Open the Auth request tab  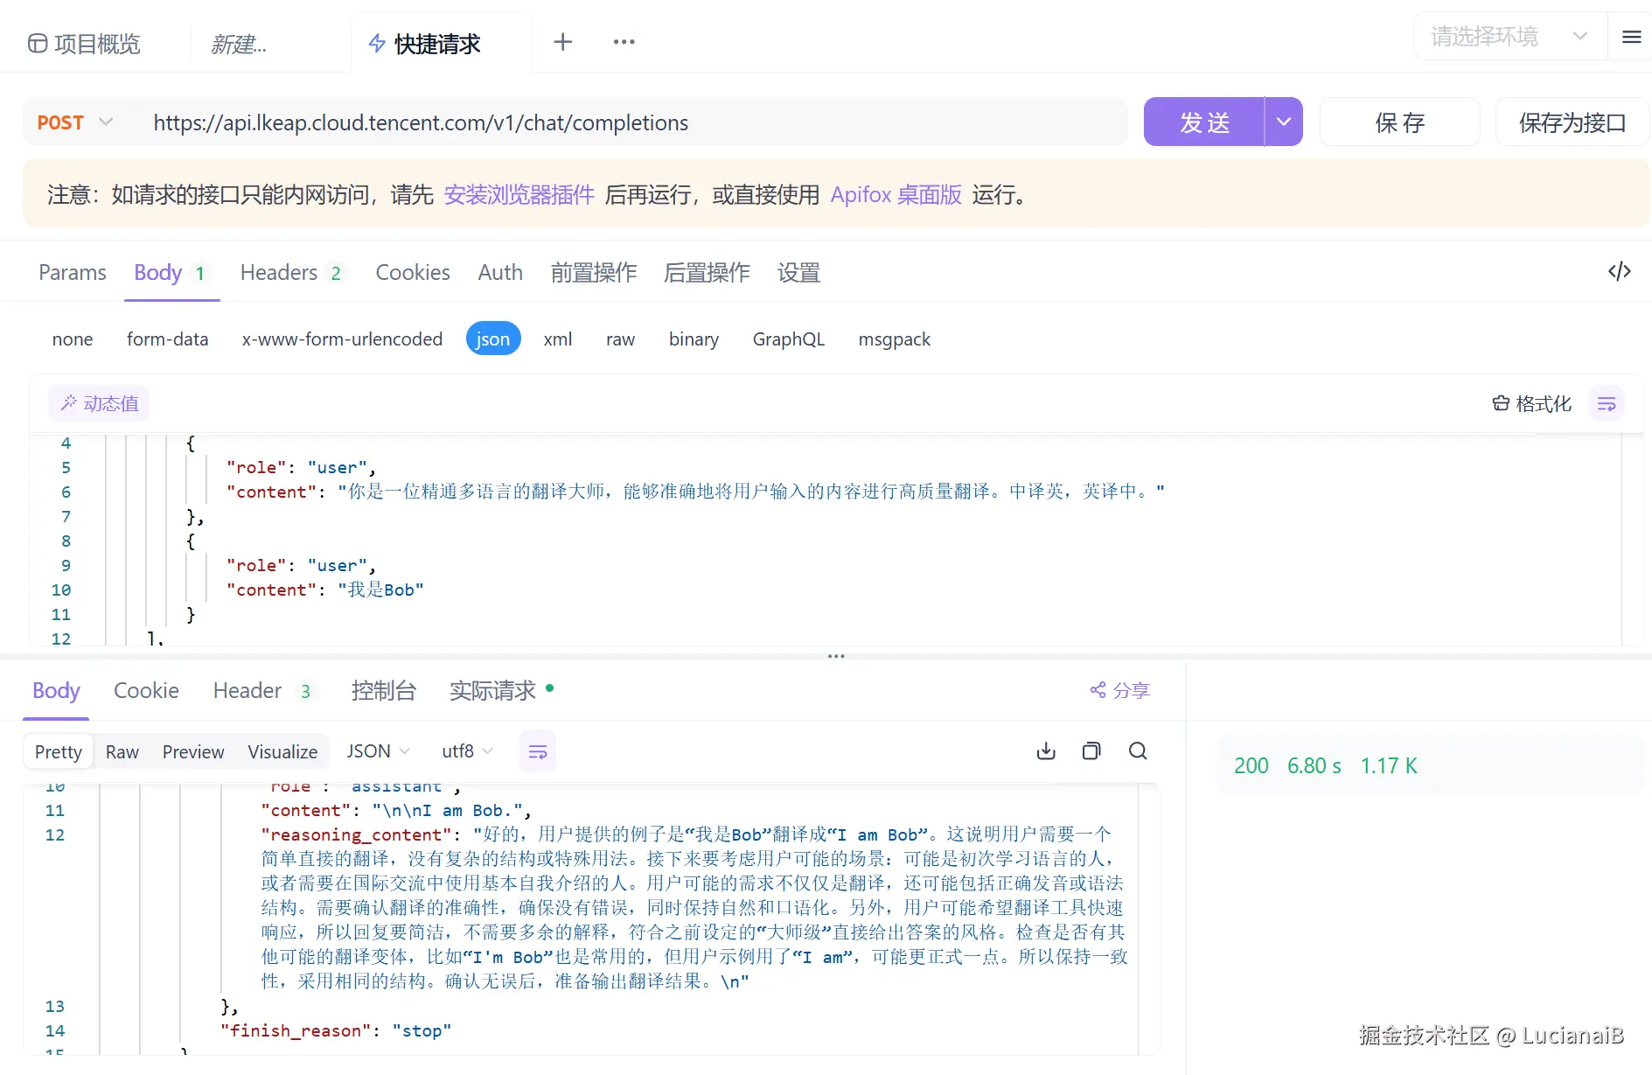tap(500, 273)
